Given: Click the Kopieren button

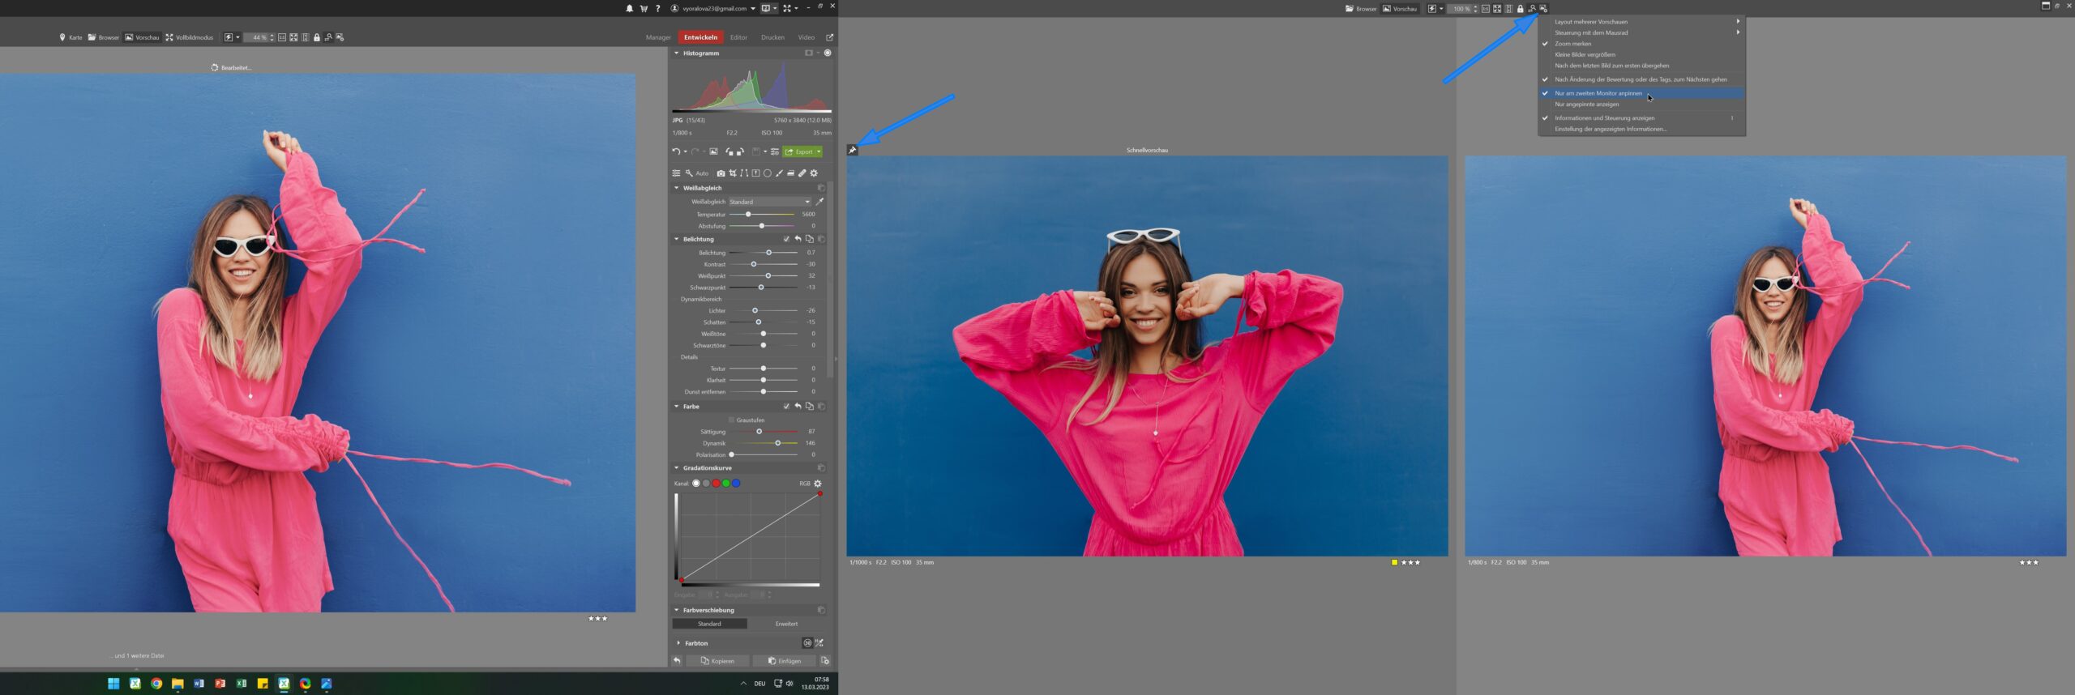Looking at the screenshot, I should (x=717, y=661).
